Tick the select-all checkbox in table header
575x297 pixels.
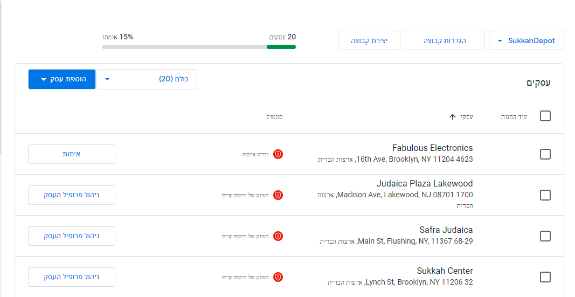pyautogui.click(x=545, y=116)
